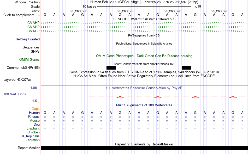
Task: Open the OMIM Gene Phenotypes track title
Action: [x=144, y=56]
